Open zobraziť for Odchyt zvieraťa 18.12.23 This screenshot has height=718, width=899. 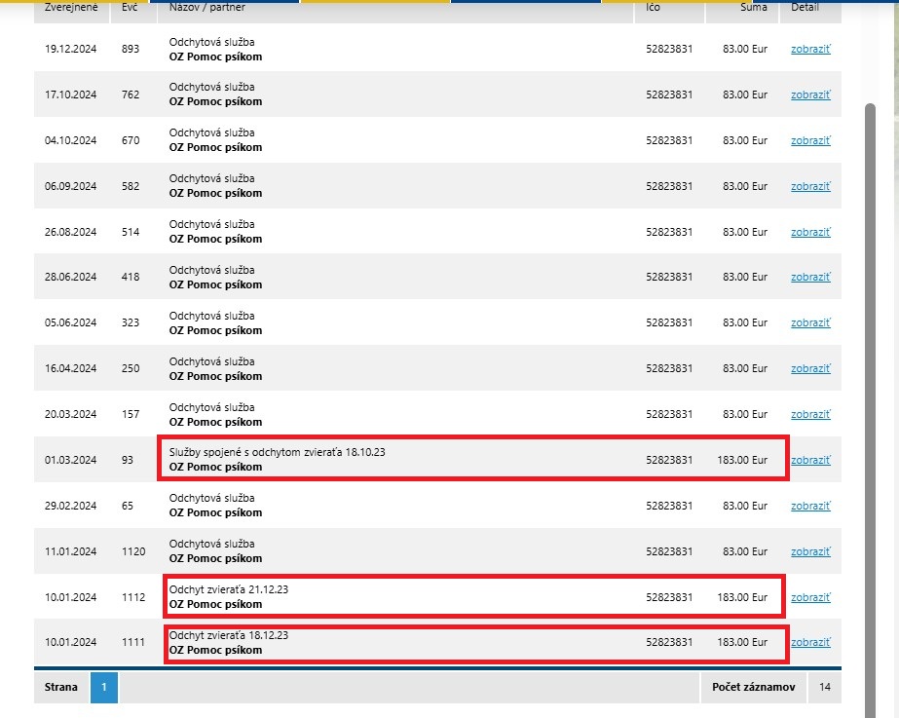[809, 643]
